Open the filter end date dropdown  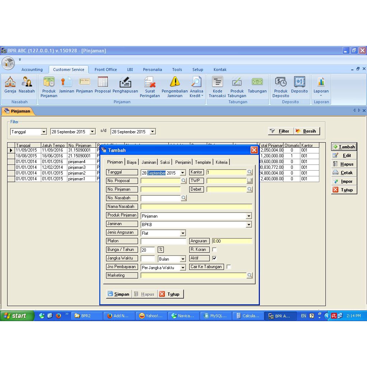tap(153, 132)
